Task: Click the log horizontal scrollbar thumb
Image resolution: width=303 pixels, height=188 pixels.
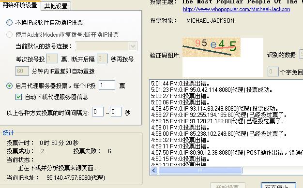Action: pyautogui.click(x=200, y=171)
